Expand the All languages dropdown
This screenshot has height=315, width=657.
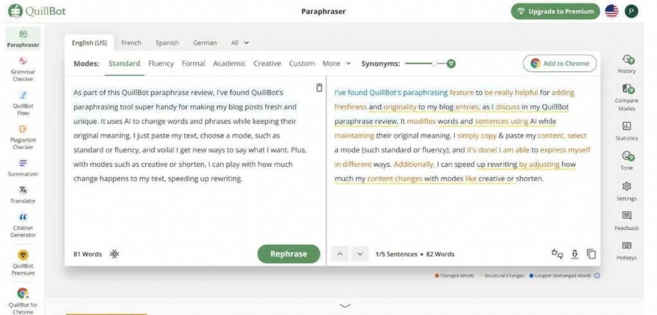(x=240, y=43)
